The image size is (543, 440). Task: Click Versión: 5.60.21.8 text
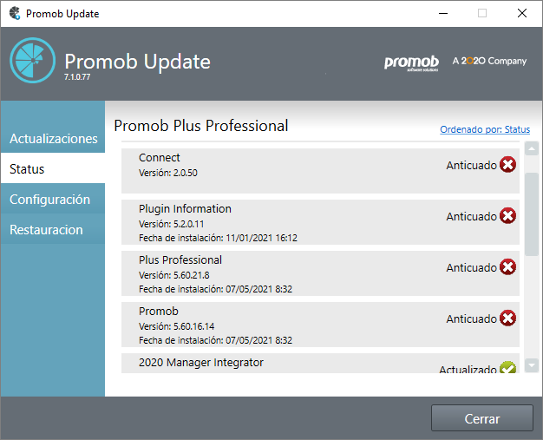tap(174, 275)
